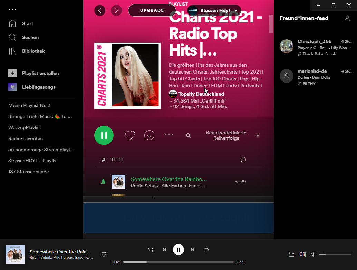This screenshot has width=357, height=270.
Task: Go back to the previous track
Action: click(165, 250)
